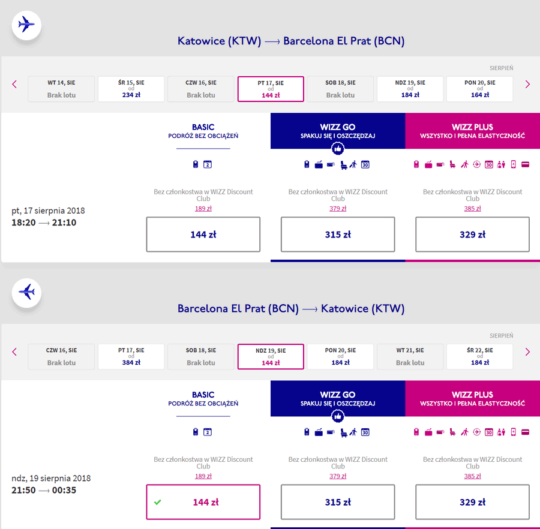Viewport: 540px width, 529px height.
Task: Choose outbound WIZZ PLUS fare 329 zł
Action: (473, 235)
